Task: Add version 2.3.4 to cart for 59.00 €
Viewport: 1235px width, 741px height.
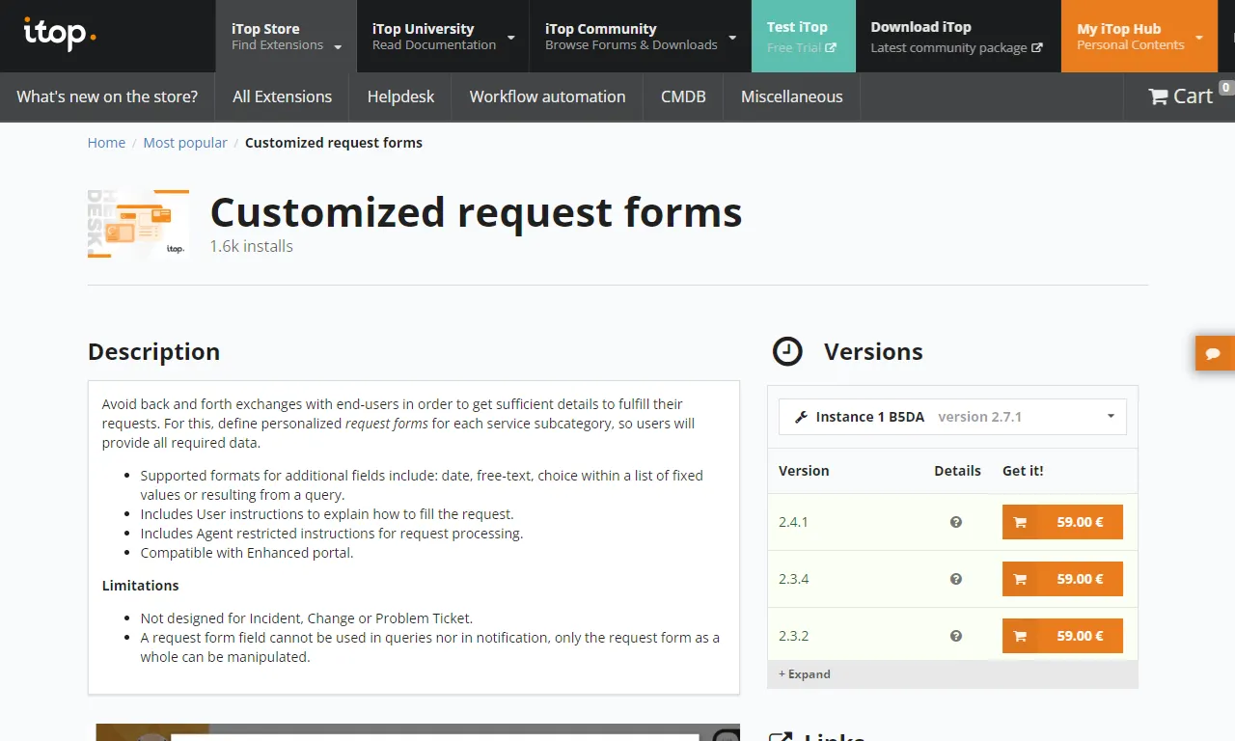Action: click(x=1062, y=579)
